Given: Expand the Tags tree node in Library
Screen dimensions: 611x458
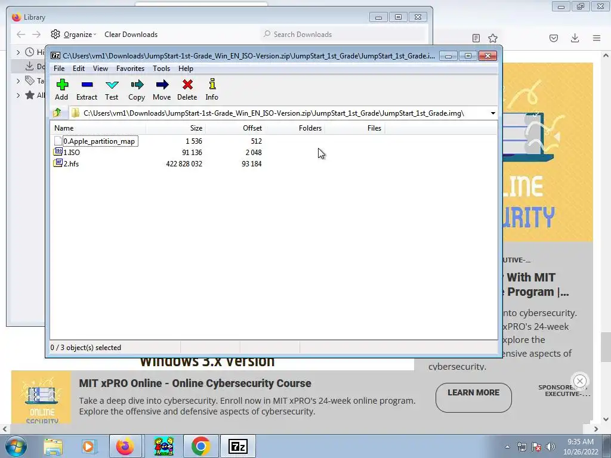Looking at the screenshot, I should 18,81.
